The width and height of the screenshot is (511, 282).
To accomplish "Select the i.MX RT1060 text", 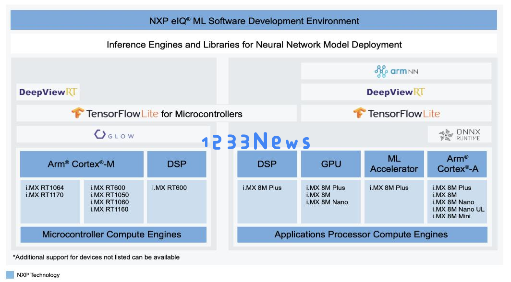I will point(109,202).
